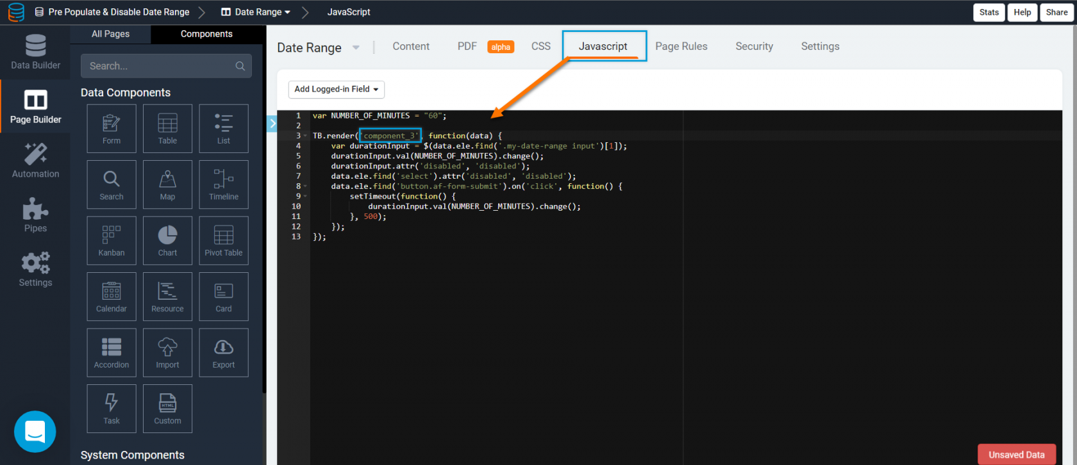Open the Page Builder section
The image size is (1077, 465).
(x=35, y=106)
